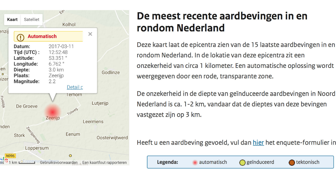Click the brown tektonisch circle in the legend
The width and height of the screenshot is (336, 177).
pos(291,162)
